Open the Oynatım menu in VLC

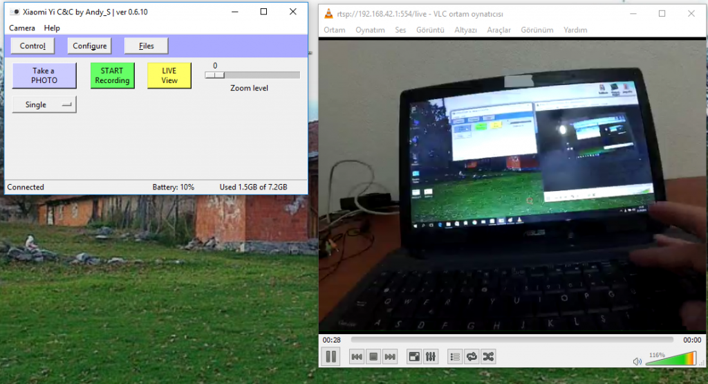coord(371,30)
